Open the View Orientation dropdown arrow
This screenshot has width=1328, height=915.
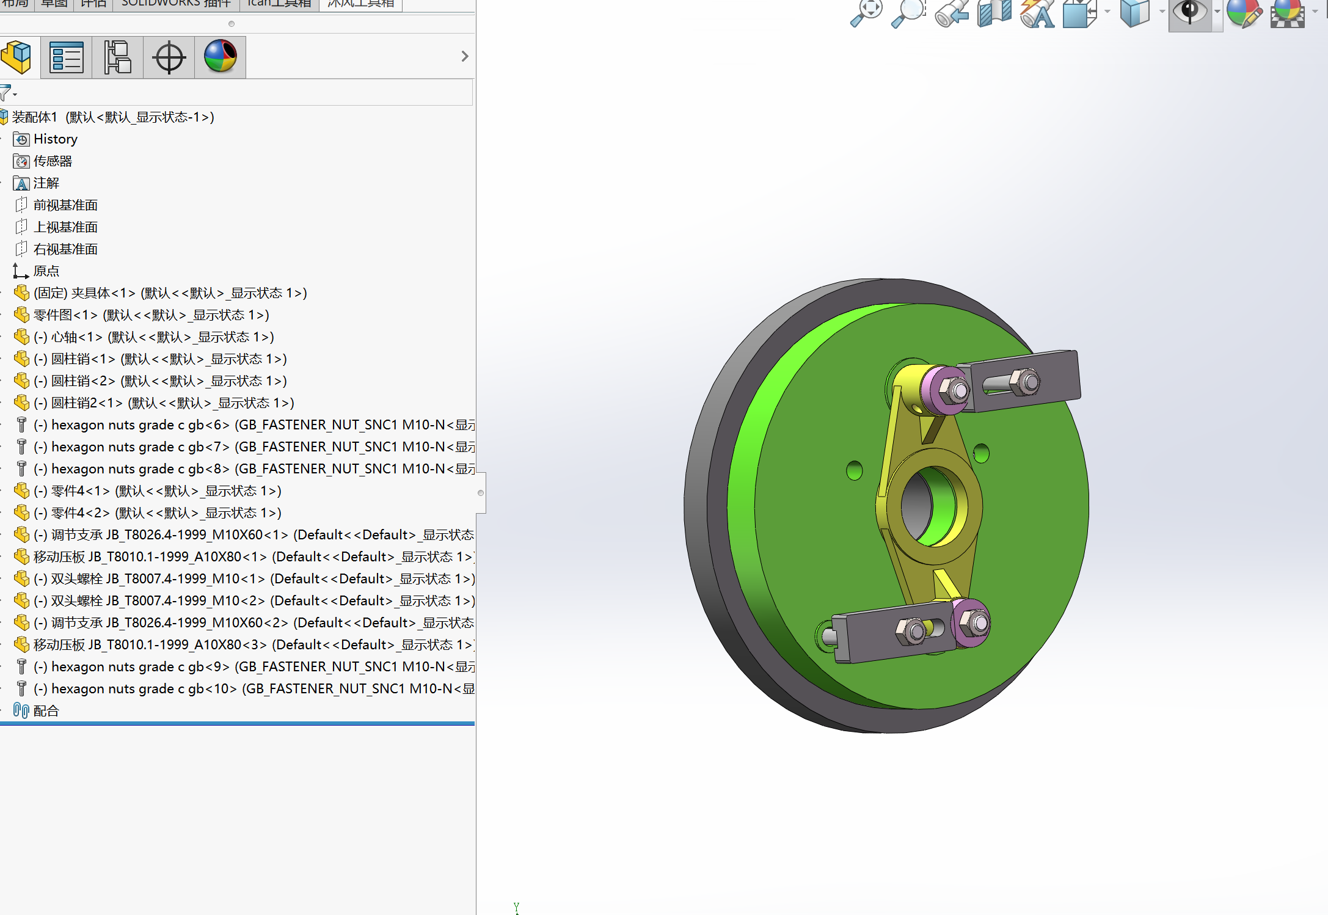[1107, 11]
